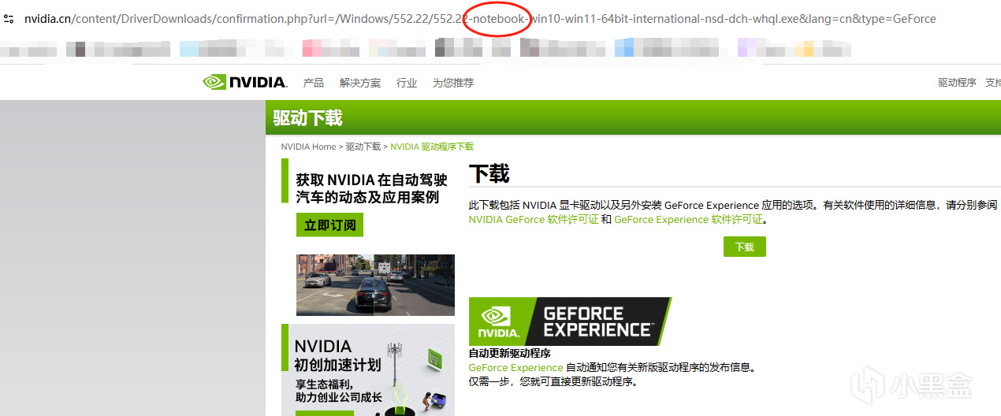
Task: Open NVIDIA GeForce 软件许可证 link
Action: 534,220
